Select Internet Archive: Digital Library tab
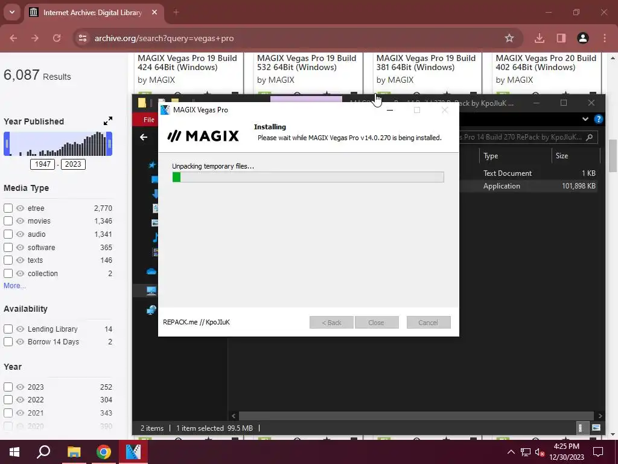618x464 pixels. (x=94, y=13)
